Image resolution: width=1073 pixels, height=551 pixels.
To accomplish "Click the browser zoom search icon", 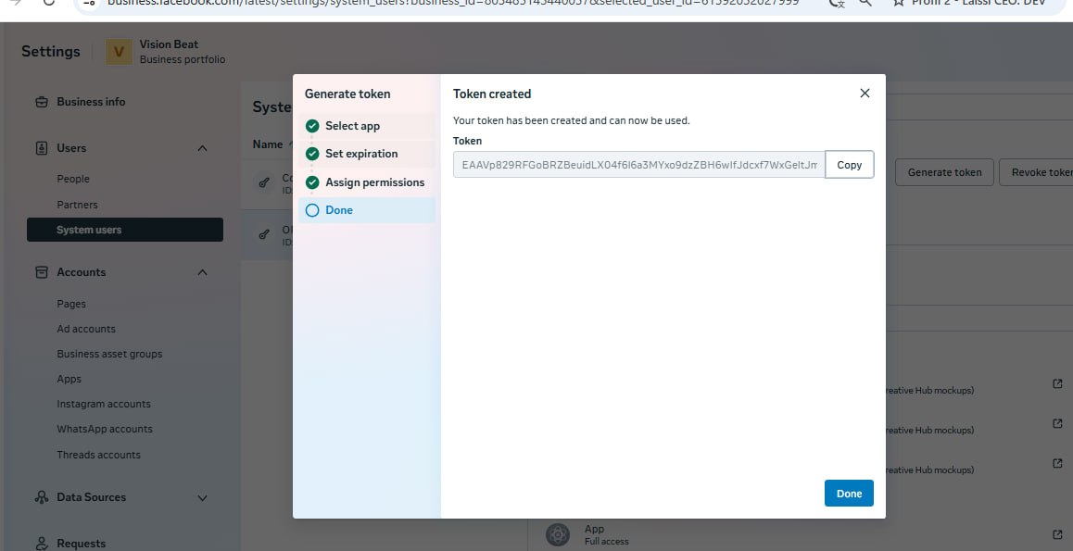I will [865, 3].
